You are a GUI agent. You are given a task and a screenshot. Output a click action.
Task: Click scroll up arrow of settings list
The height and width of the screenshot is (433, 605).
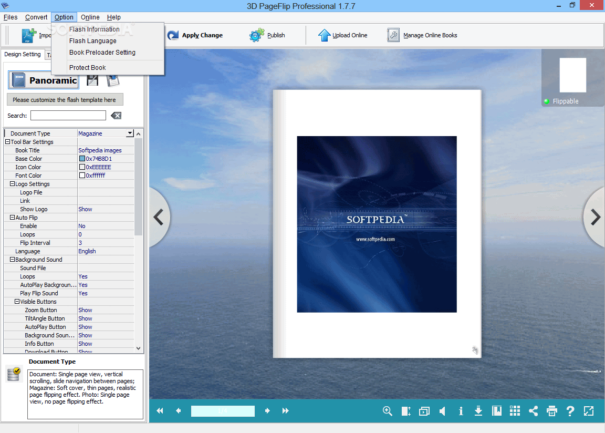pos(139,133)
